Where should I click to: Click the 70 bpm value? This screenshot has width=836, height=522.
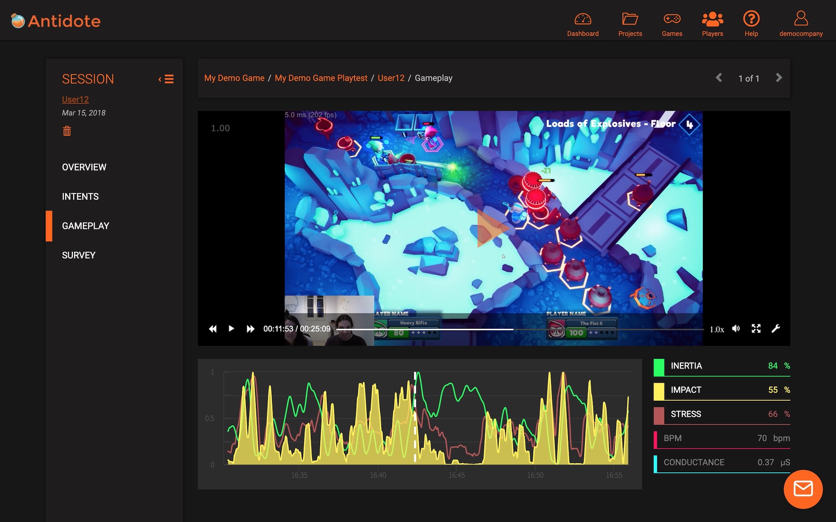click(x=774, y=438)
